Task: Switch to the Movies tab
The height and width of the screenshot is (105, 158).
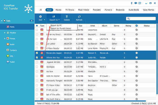Action: click(58, 10)
